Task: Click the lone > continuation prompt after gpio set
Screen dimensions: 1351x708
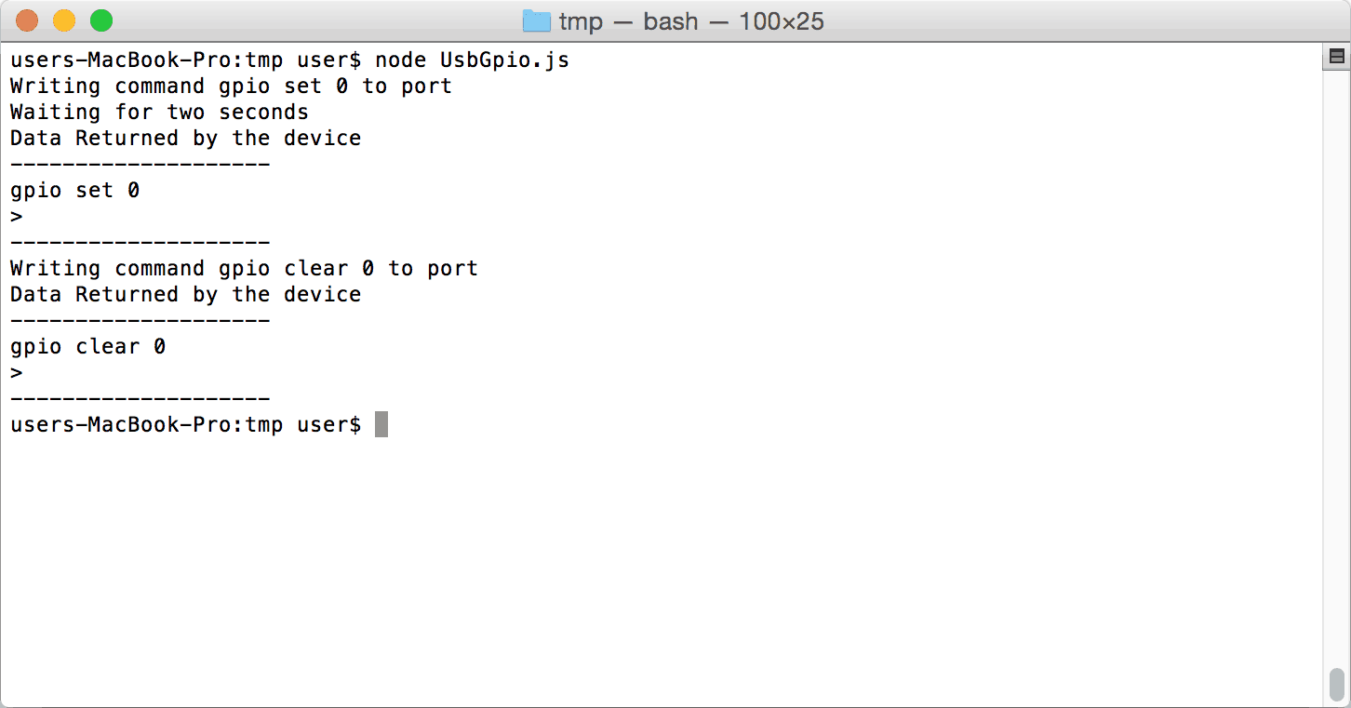Action: point(15,215)
